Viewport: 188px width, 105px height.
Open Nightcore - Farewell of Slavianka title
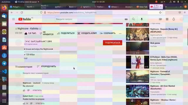[161, 73]
